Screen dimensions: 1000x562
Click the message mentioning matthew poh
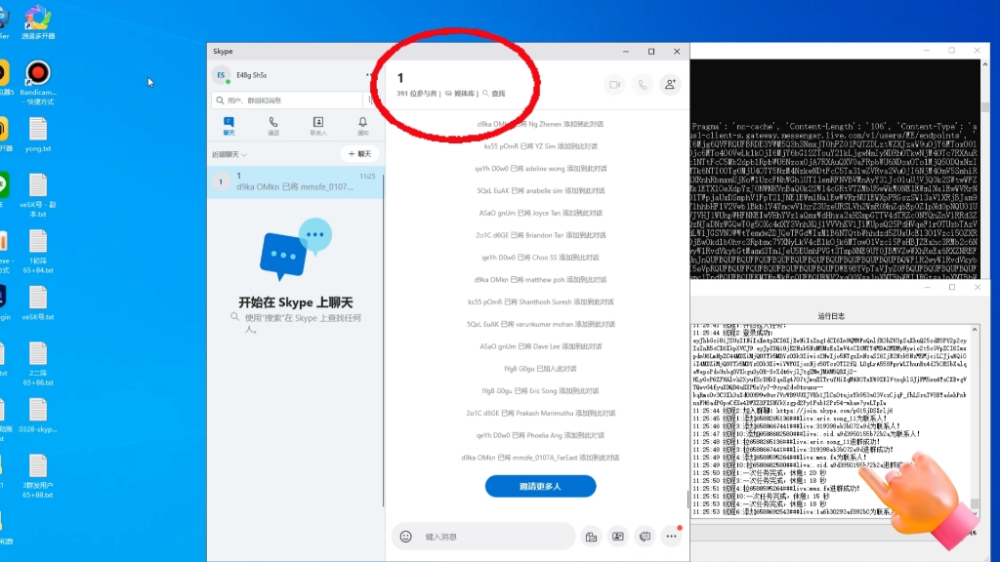(540, 280)
